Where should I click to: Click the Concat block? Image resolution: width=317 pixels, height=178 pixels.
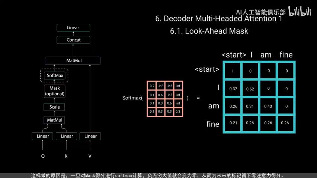coord(73,40)
